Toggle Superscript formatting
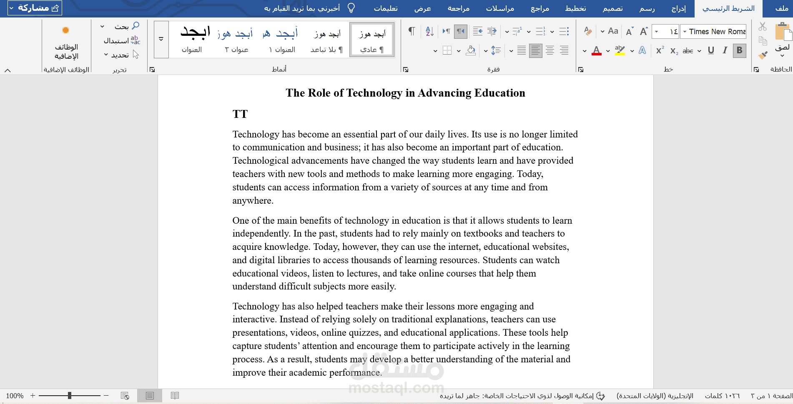This screenshot has height=404, width=793. [660, 50]
